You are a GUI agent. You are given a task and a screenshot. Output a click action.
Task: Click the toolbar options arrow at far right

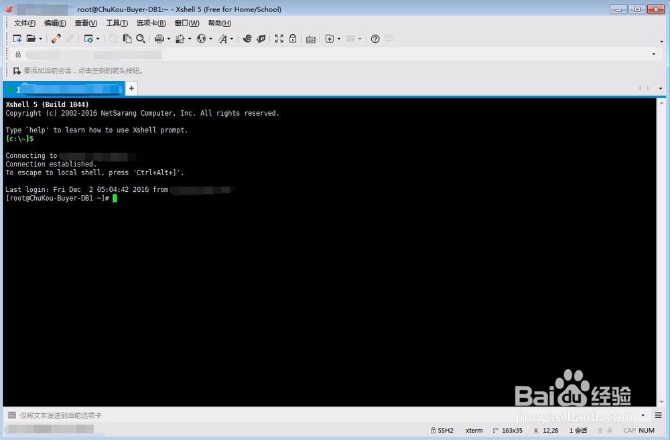click(661, 41)
